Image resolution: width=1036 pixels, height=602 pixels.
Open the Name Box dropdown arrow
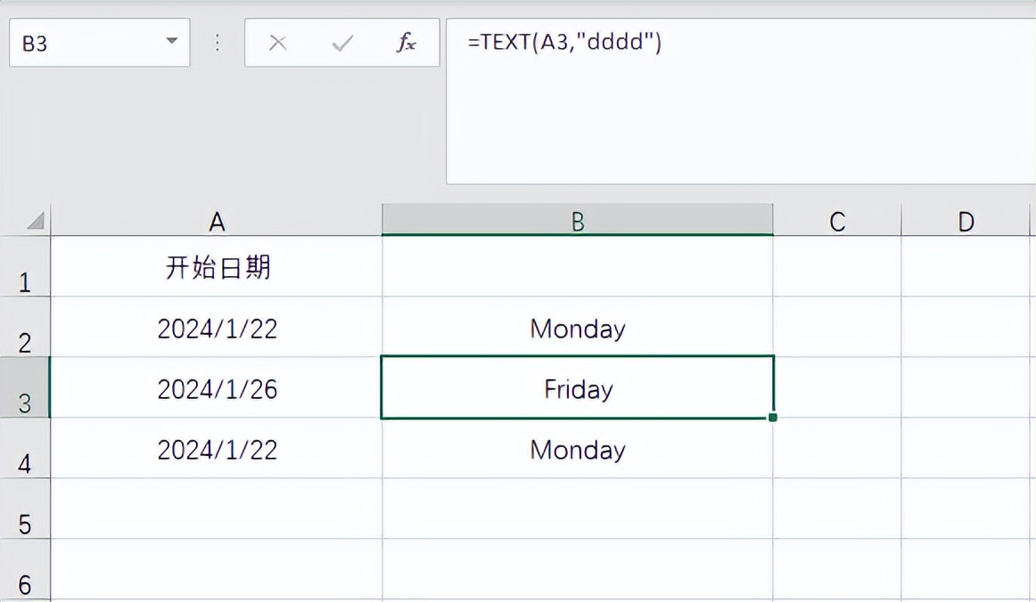coord(172,41)
